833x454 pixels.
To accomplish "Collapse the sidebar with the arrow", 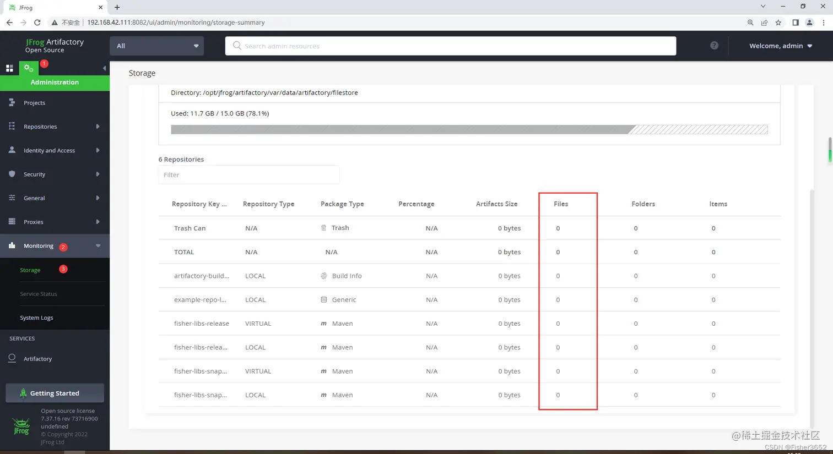I will (x=104, y=68).
